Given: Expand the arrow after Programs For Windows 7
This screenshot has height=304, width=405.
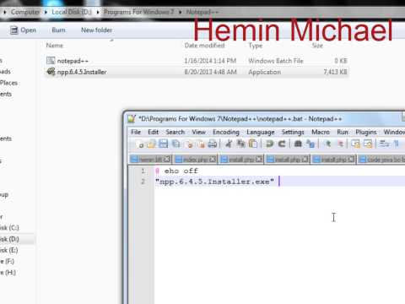Looking at the screenshot, I should point(180,12).
